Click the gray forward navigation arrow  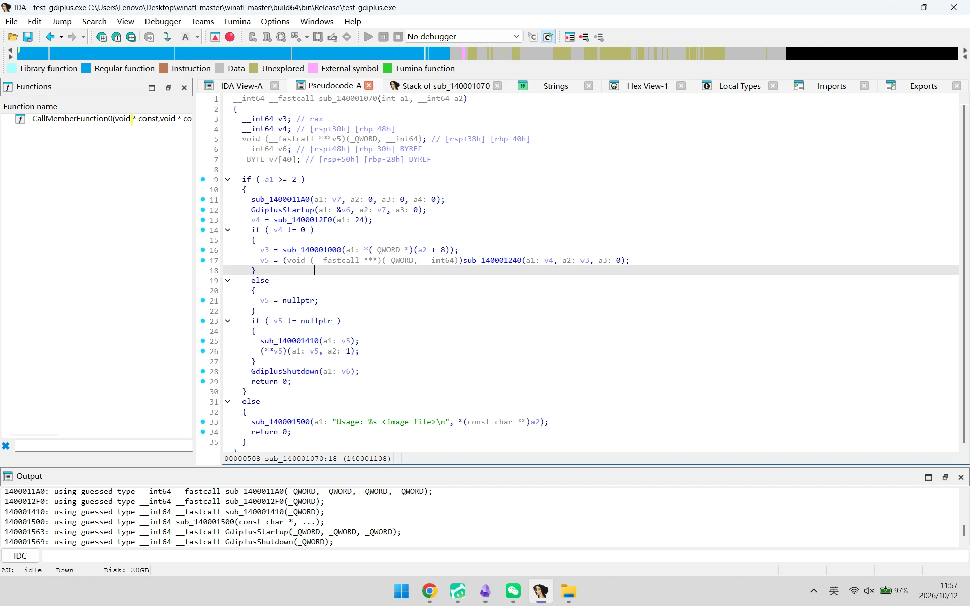click(72, 37)
